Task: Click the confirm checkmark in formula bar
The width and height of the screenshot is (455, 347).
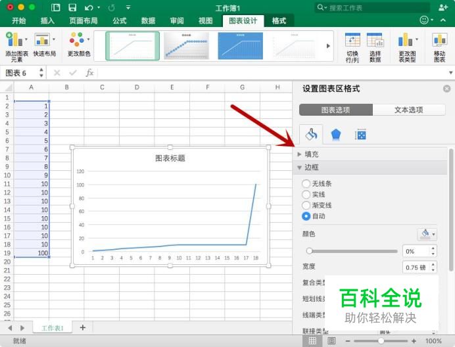Action: coord(73,73)
